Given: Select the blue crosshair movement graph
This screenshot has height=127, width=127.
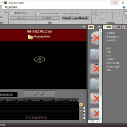Looking at the screenshot, I should [x=95, y=54].
